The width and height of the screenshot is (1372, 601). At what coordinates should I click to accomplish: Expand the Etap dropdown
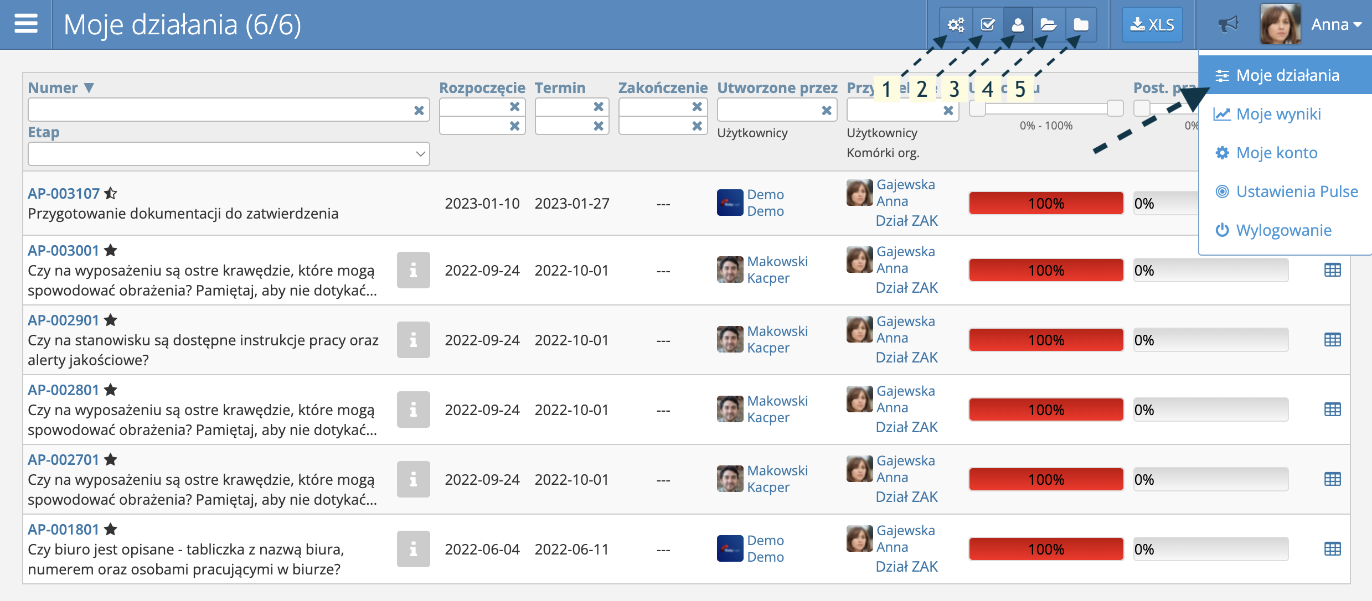229,153
